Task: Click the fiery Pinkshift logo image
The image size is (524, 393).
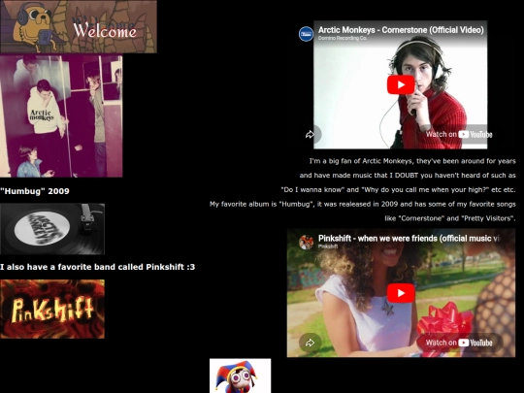Action: [52, 310]
